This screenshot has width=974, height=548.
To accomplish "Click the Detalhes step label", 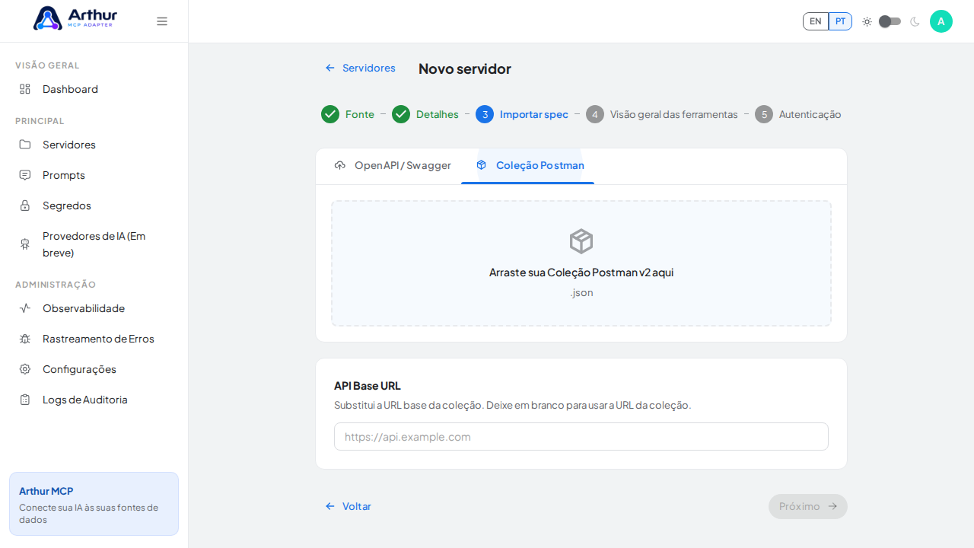I will [438, 114].
